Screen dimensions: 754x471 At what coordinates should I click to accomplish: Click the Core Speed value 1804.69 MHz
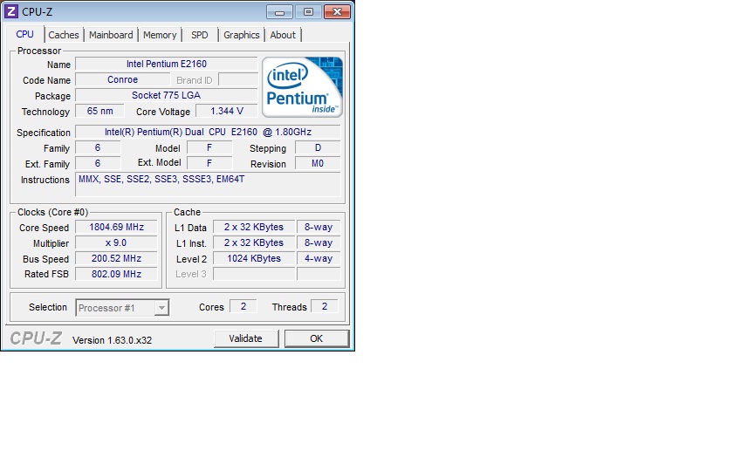pos(116,227)
